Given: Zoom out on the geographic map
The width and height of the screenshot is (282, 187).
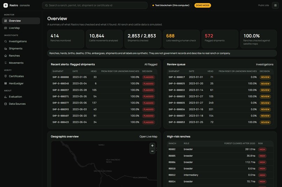Looking at the screenshot, I should tap(152, 151).
